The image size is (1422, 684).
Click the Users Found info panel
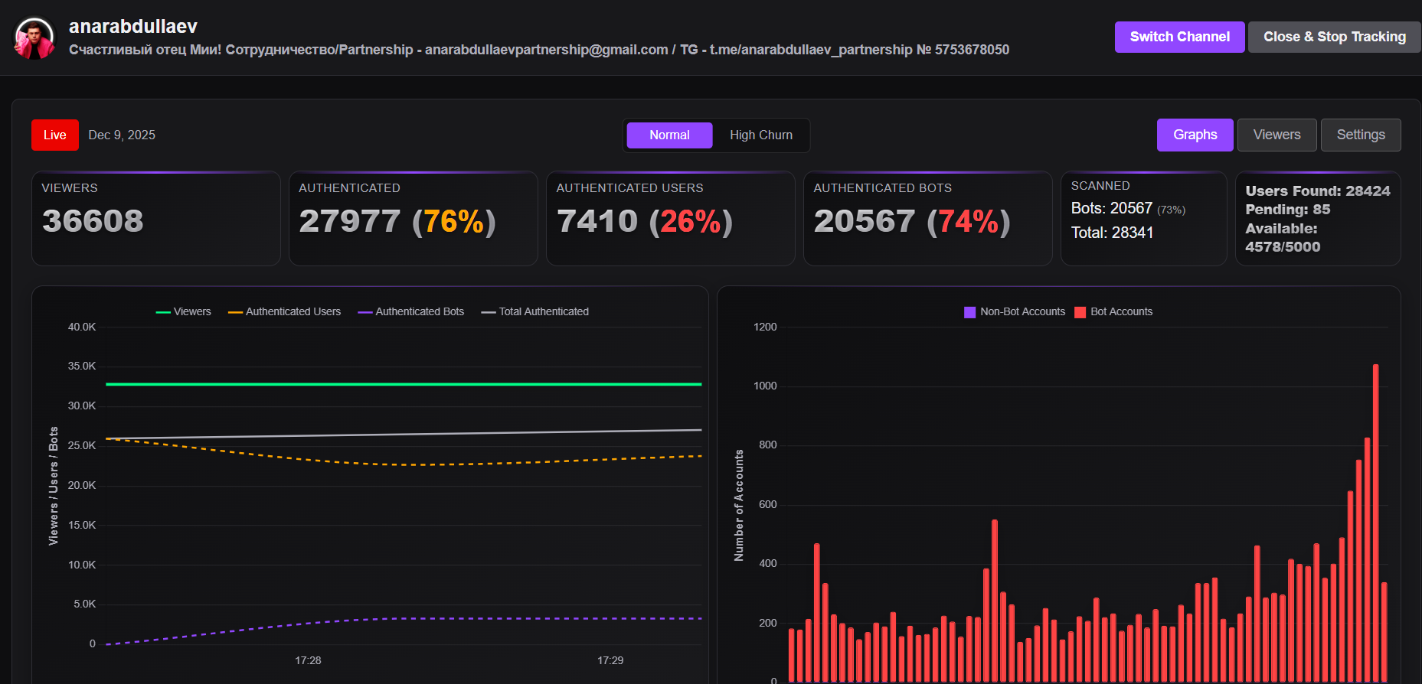click(1318, 219)
